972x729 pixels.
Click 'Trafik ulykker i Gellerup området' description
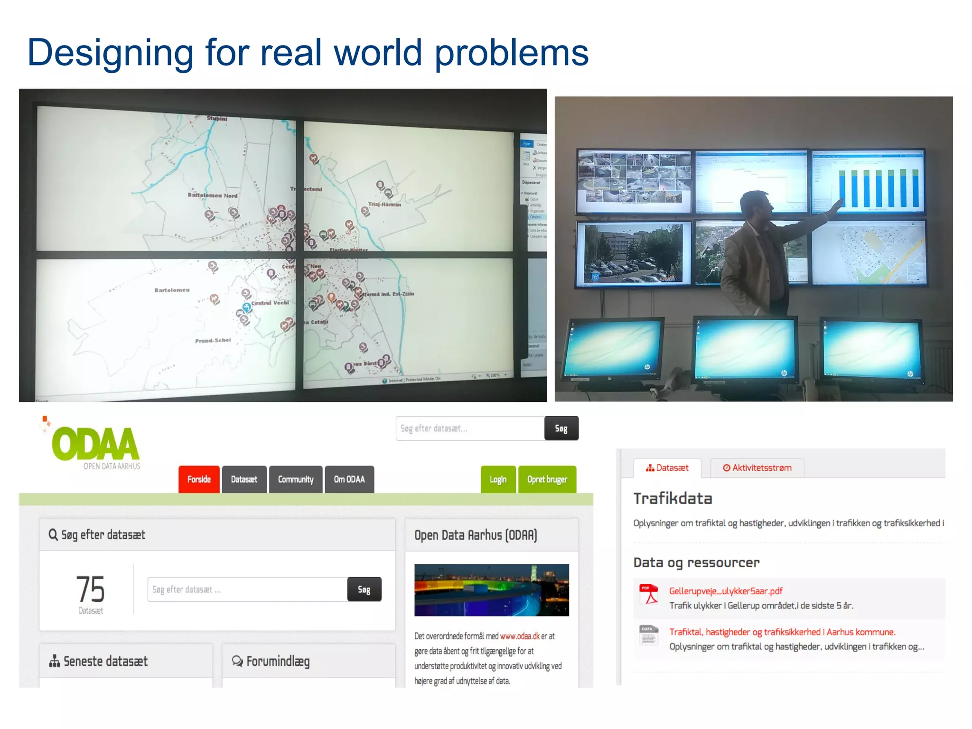pyautogui.click(x=761, y=606)
